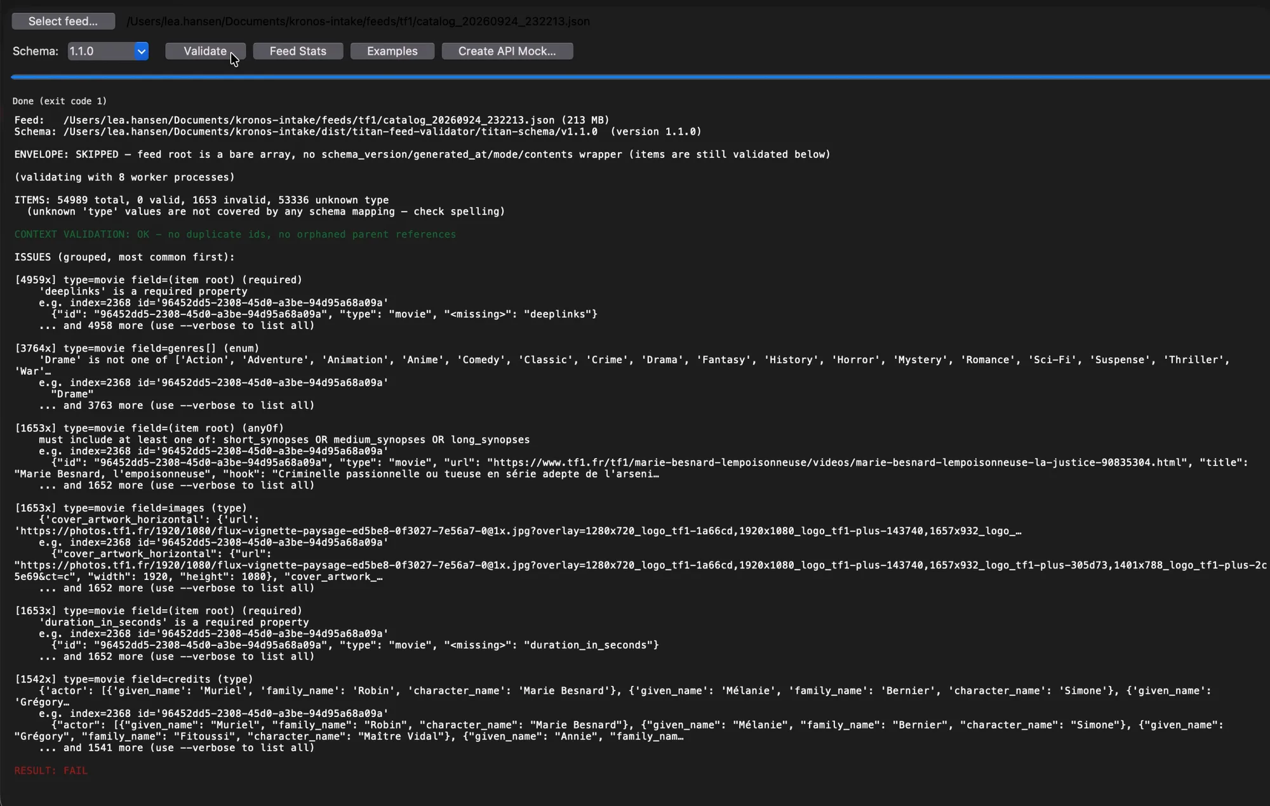Run the Validate button

pos(205,51)
